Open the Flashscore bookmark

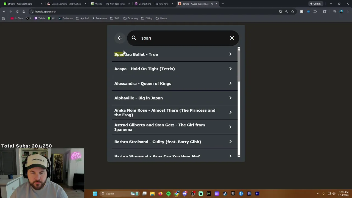tap(66, 18)
